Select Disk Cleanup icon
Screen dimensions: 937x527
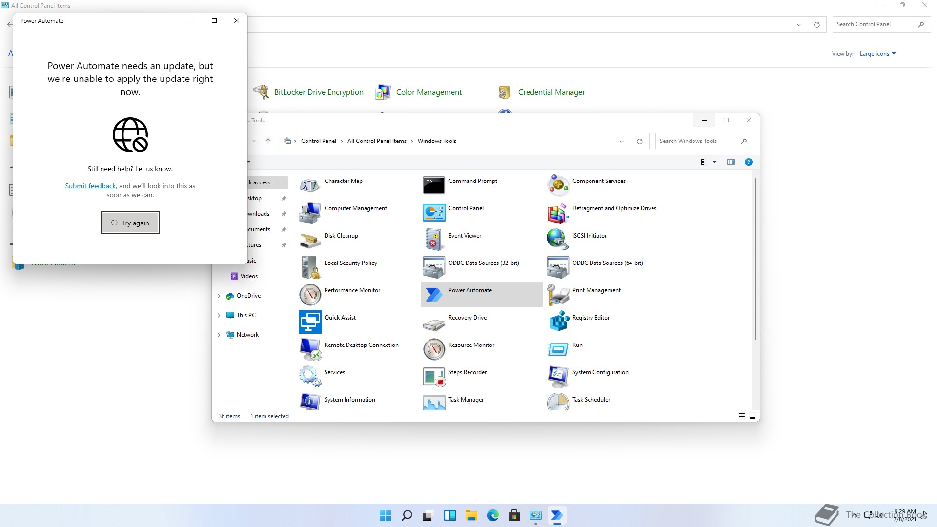coord(310,240)
